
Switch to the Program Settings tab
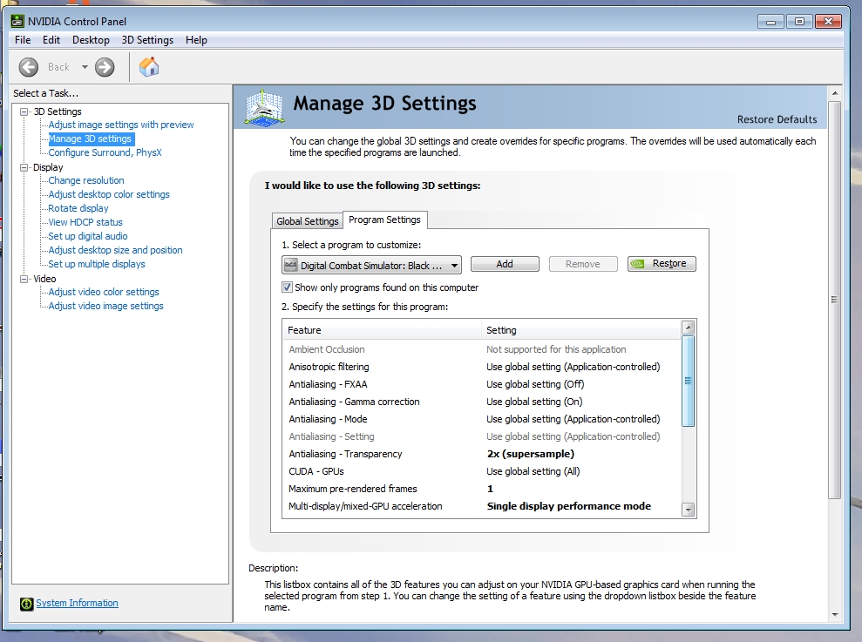[385, 220]
